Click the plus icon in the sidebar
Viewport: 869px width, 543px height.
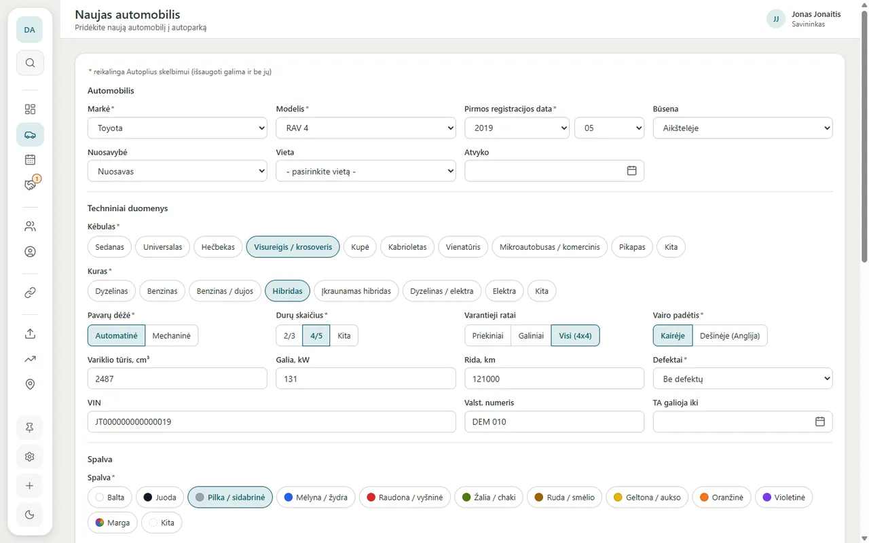point(30,486)
